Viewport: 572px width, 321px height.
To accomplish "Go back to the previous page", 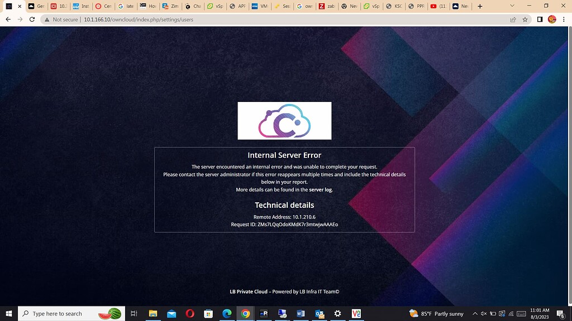I will point(8,20).
